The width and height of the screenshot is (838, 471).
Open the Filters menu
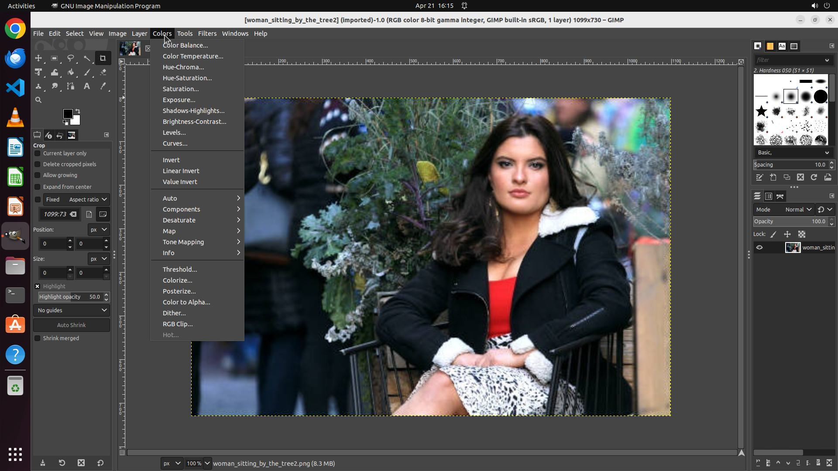207,34
